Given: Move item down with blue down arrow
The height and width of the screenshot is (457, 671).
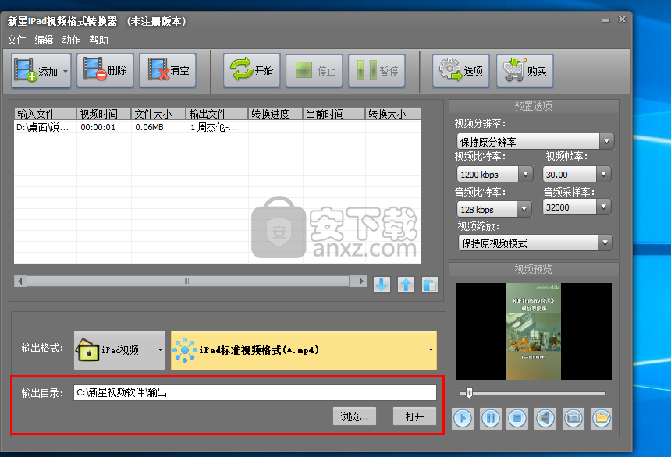Looking at the screenshot, I should (382, 285).
